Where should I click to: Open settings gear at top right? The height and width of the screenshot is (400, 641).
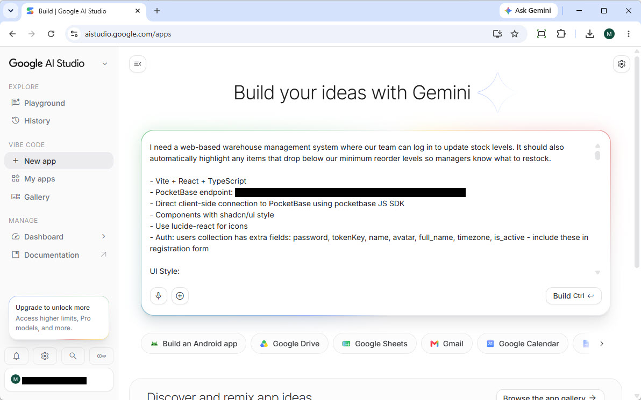click(x=622, y=64)
